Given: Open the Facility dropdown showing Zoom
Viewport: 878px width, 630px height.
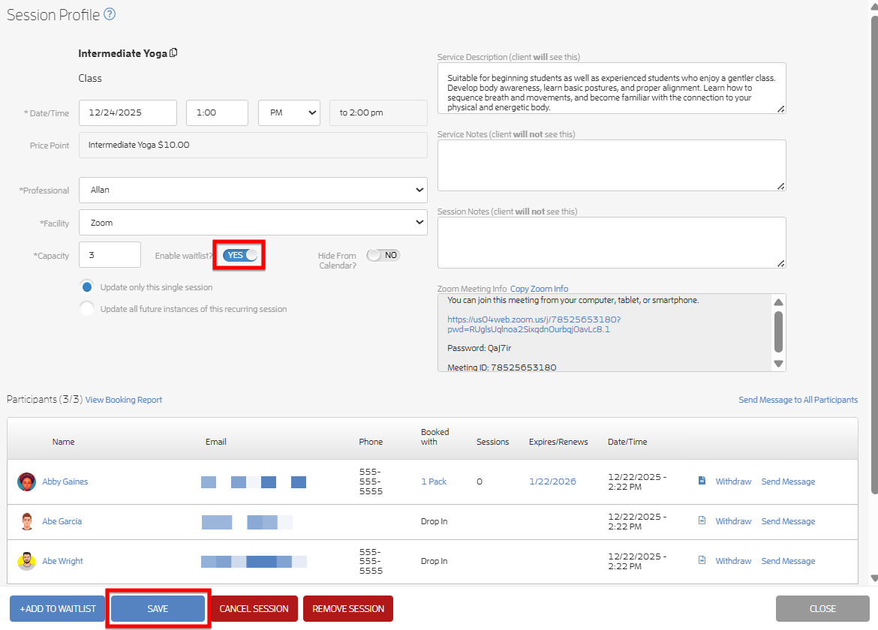Looking at the screenshot, I should (x=253, y=223).
